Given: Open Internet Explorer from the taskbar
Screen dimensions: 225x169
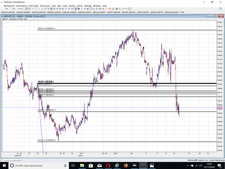Looking at the screenshot, I should tap(117, 165).
